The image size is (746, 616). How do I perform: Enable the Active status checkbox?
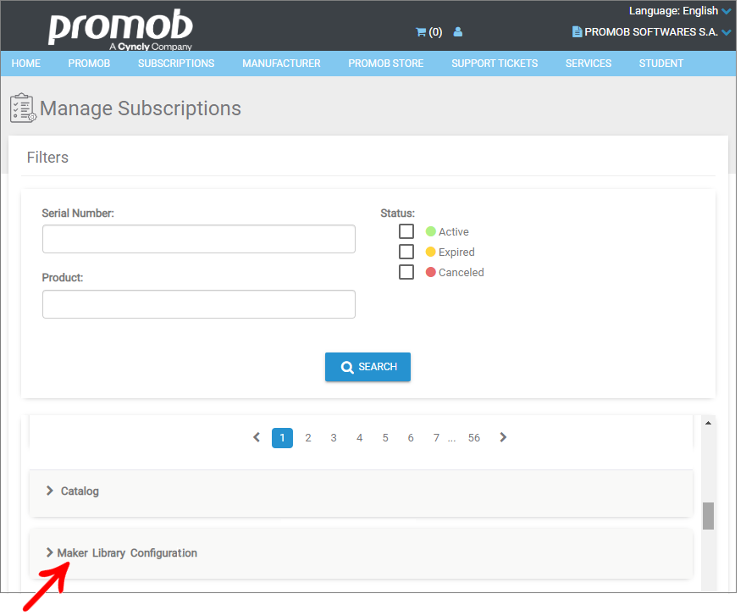pyautogui.click(x=406, y=231)
